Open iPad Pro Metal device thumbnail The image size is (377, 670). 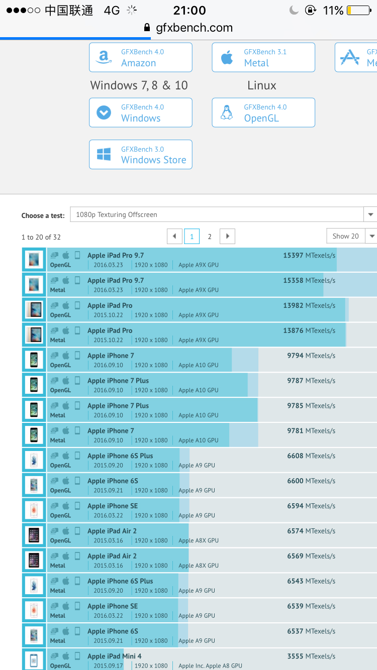coord(34,335)
